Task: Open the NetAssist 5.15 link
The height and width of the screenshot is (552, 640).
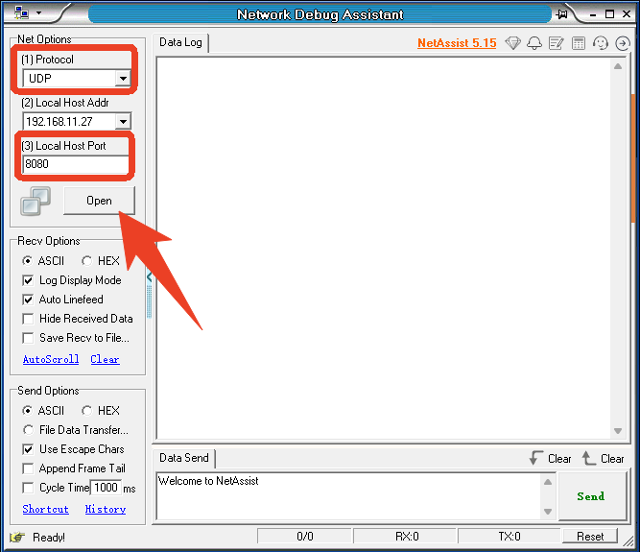Action: point(457,43)
